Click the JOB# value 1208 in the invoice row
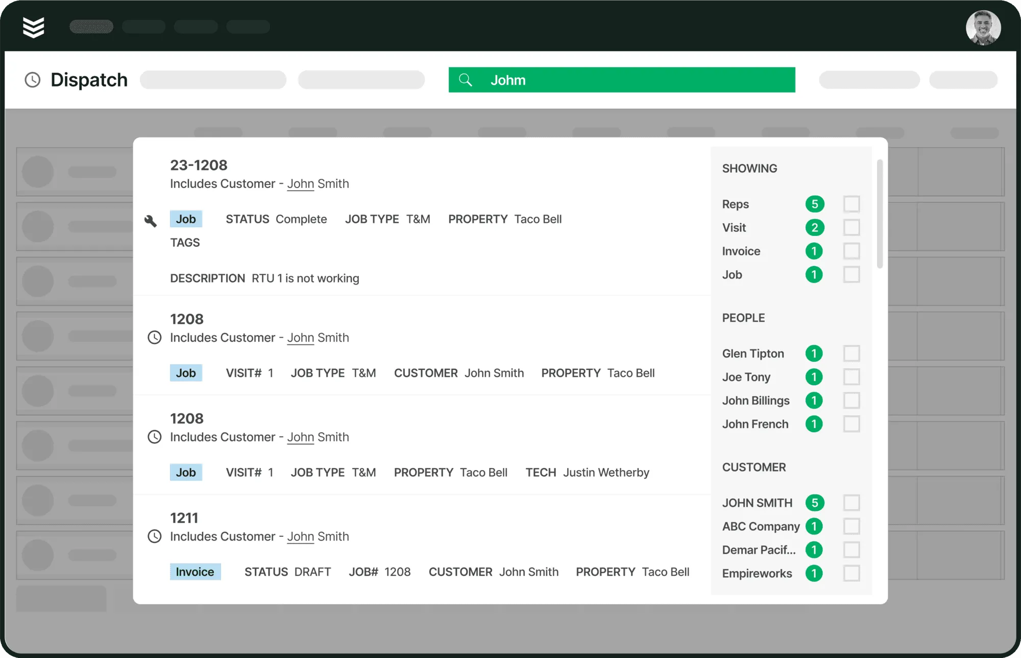1021x658 pixels. click(x=398, y=572)
